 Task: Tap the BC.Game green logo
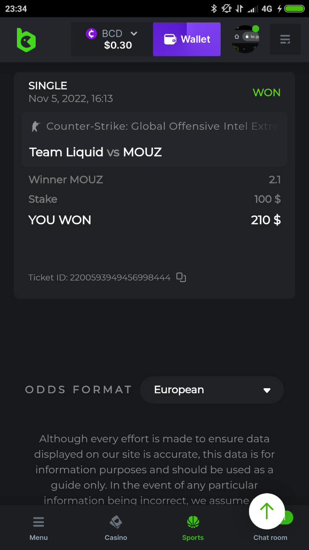pos(26,40)
